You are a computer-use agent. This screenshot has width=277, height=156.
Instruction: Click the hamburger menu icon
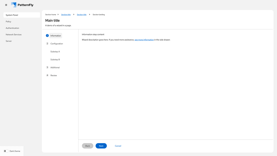6,5
